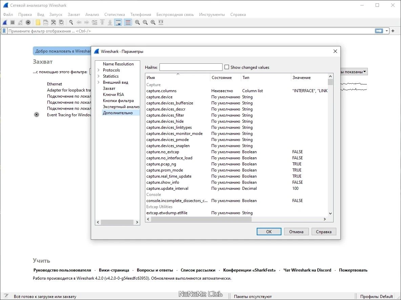Expand the Statistics tree node

coord(99,76)
